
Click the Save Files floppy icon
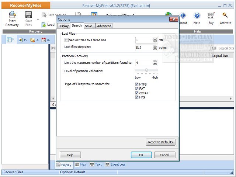(x=29, y=15)
